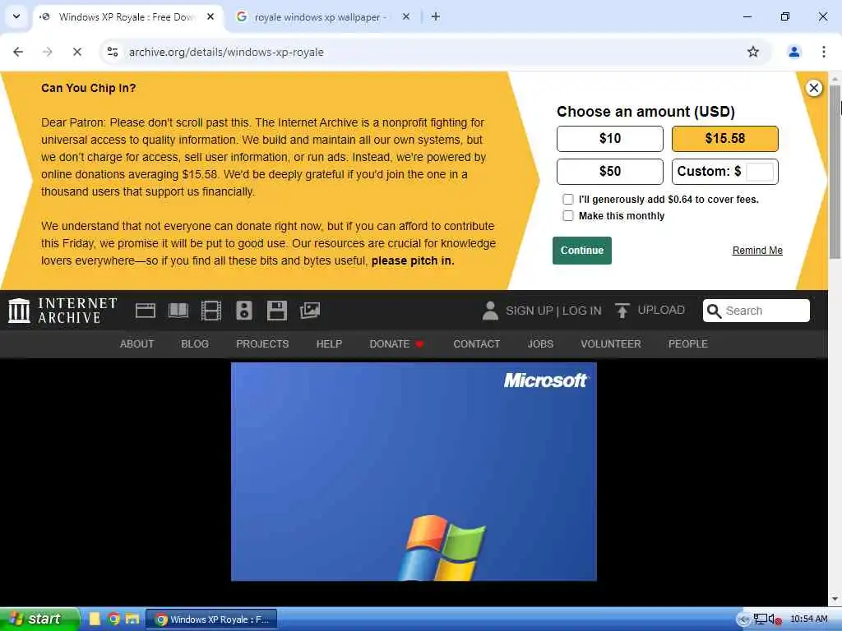
Task: Open the Chrome three-dot menu
Action: [824, 52]
